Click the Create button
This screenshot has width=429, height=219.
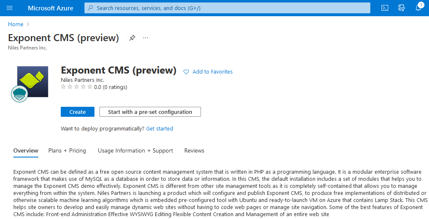coord(77,112)
